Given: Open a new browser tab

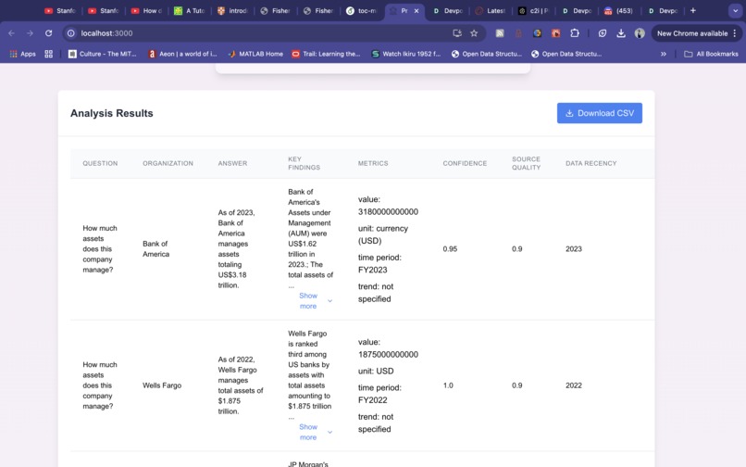Looking at the screenshot, I should pos(692,10).
